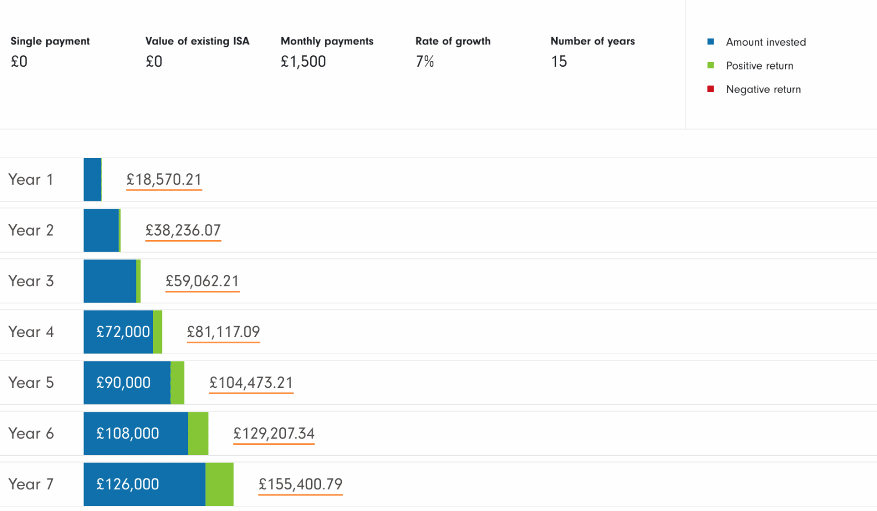The width and height of the screenshot is (877, 511).
Task: Click the green growth segment on Year 5 bar
Action: [x=178, y=383]
